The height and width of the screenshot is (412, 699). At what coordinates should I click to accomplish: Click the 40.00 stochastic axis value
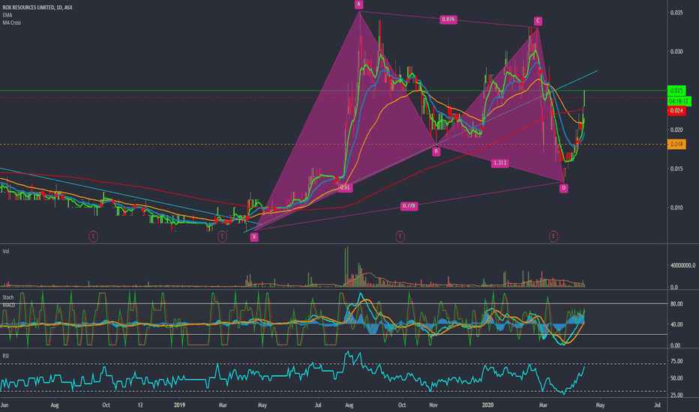[676, 324]
